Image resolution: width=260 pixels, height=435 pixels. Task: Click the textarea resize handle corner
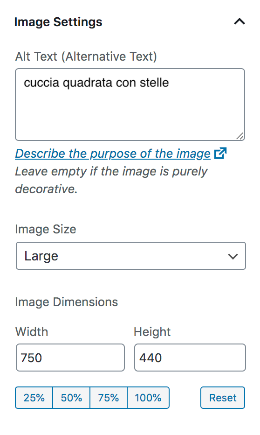[240, 136]
